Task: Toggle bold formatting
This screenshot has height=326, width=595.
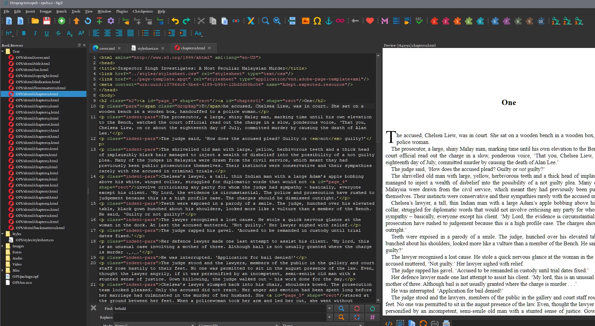Action: click(x=24, y=33)
